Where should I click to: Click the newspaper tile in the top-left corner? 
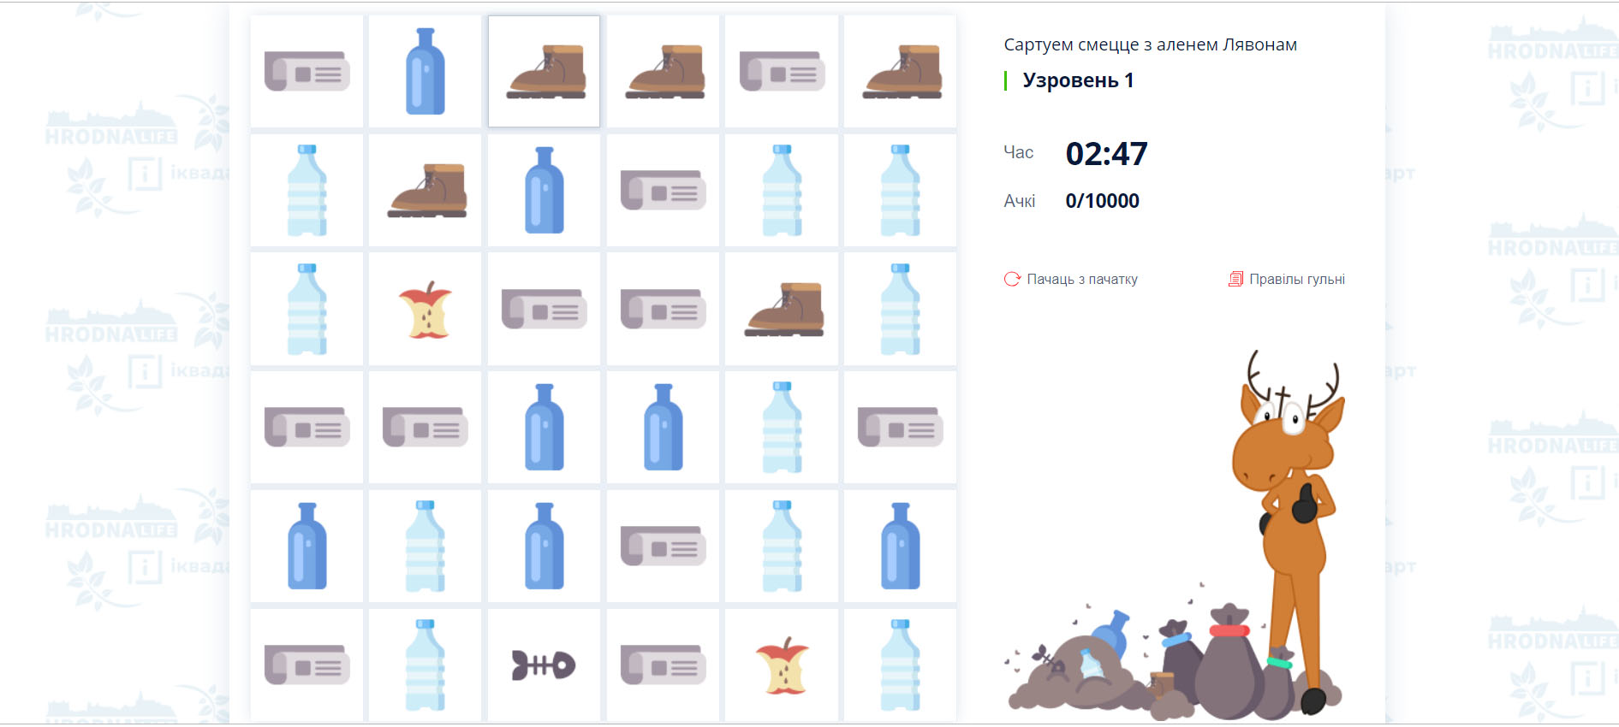(x=307, y=71)
